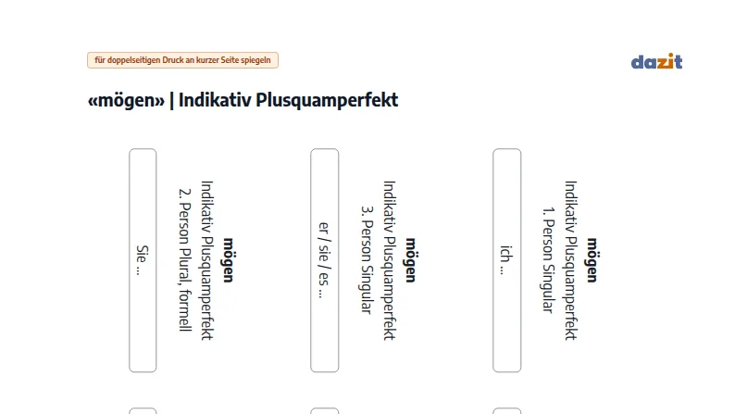Click 'Indikativ Plusquamperfekt' text on left card
This screenshot has width=735, height=414.
(207, 260)
